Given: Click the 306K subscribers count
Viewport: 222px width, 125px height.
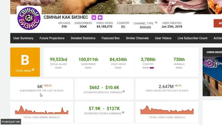Looking at the screenshot, I should [x=83, y=27].
